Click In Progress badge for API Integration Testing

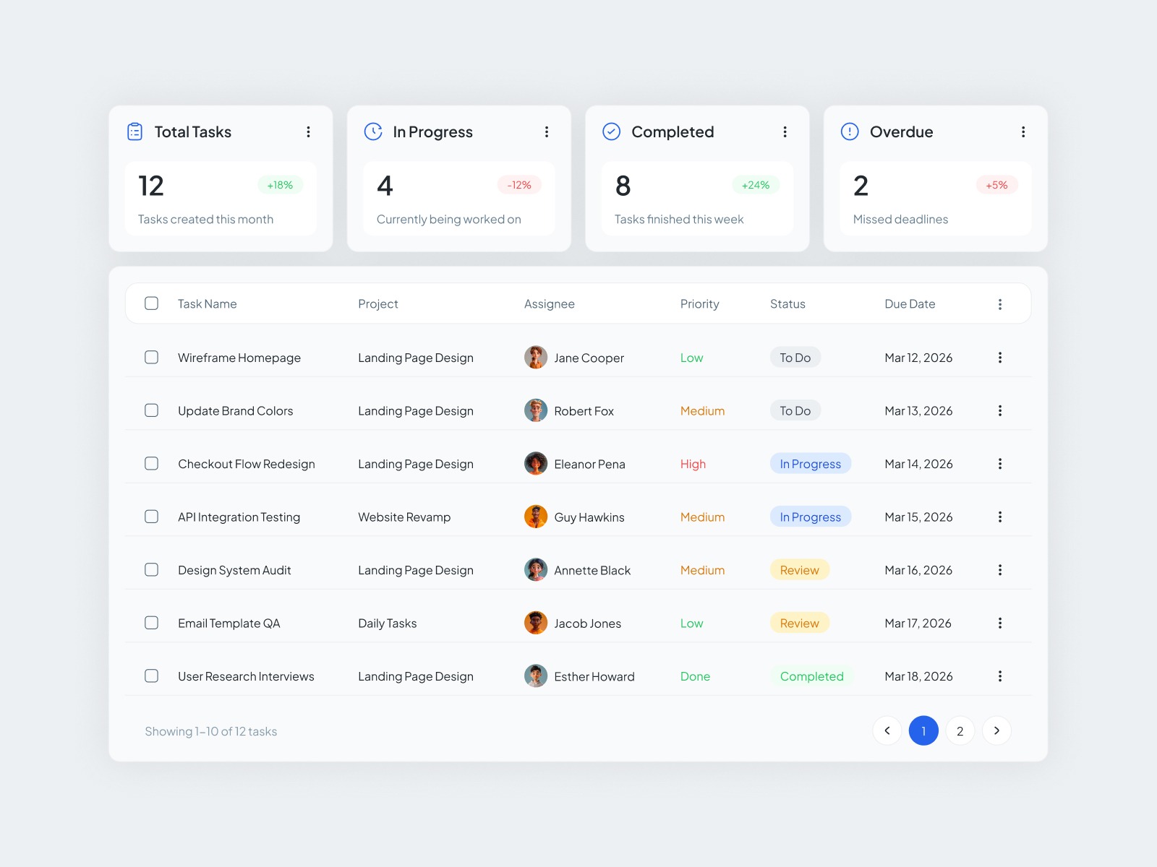[811, 517]
